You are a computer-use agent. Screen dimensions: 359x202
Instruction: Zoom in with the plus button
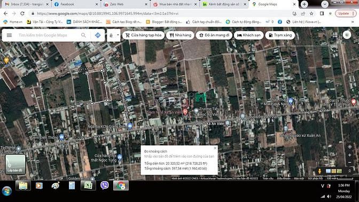point(349,155)
